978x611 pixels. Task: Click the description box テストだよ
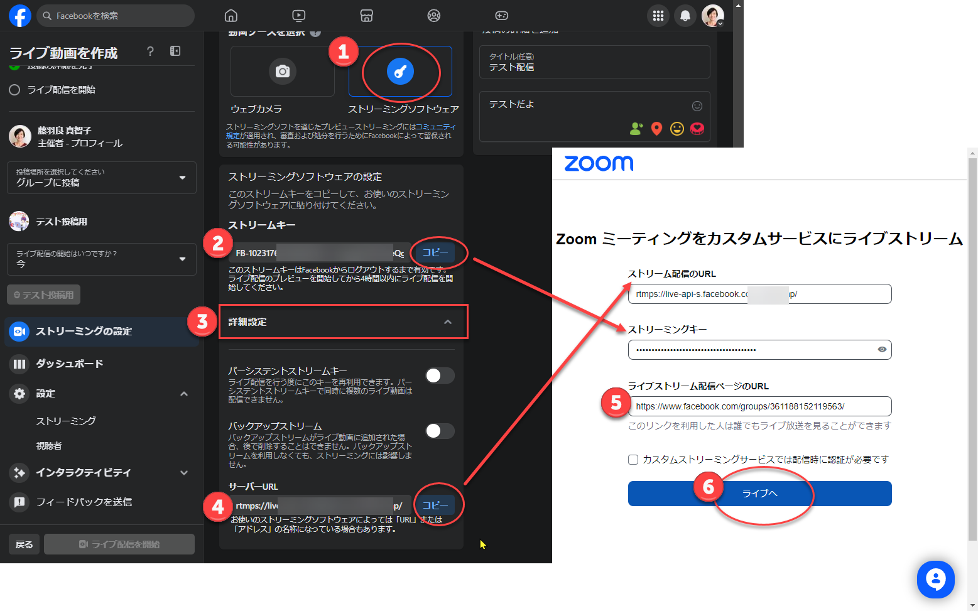[x=595, y=117]
